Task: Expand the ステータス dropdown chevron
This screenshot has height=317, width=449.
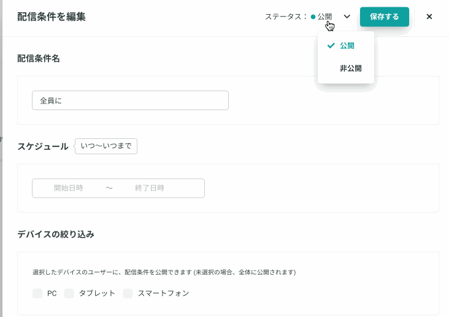Action: [347, 17]
